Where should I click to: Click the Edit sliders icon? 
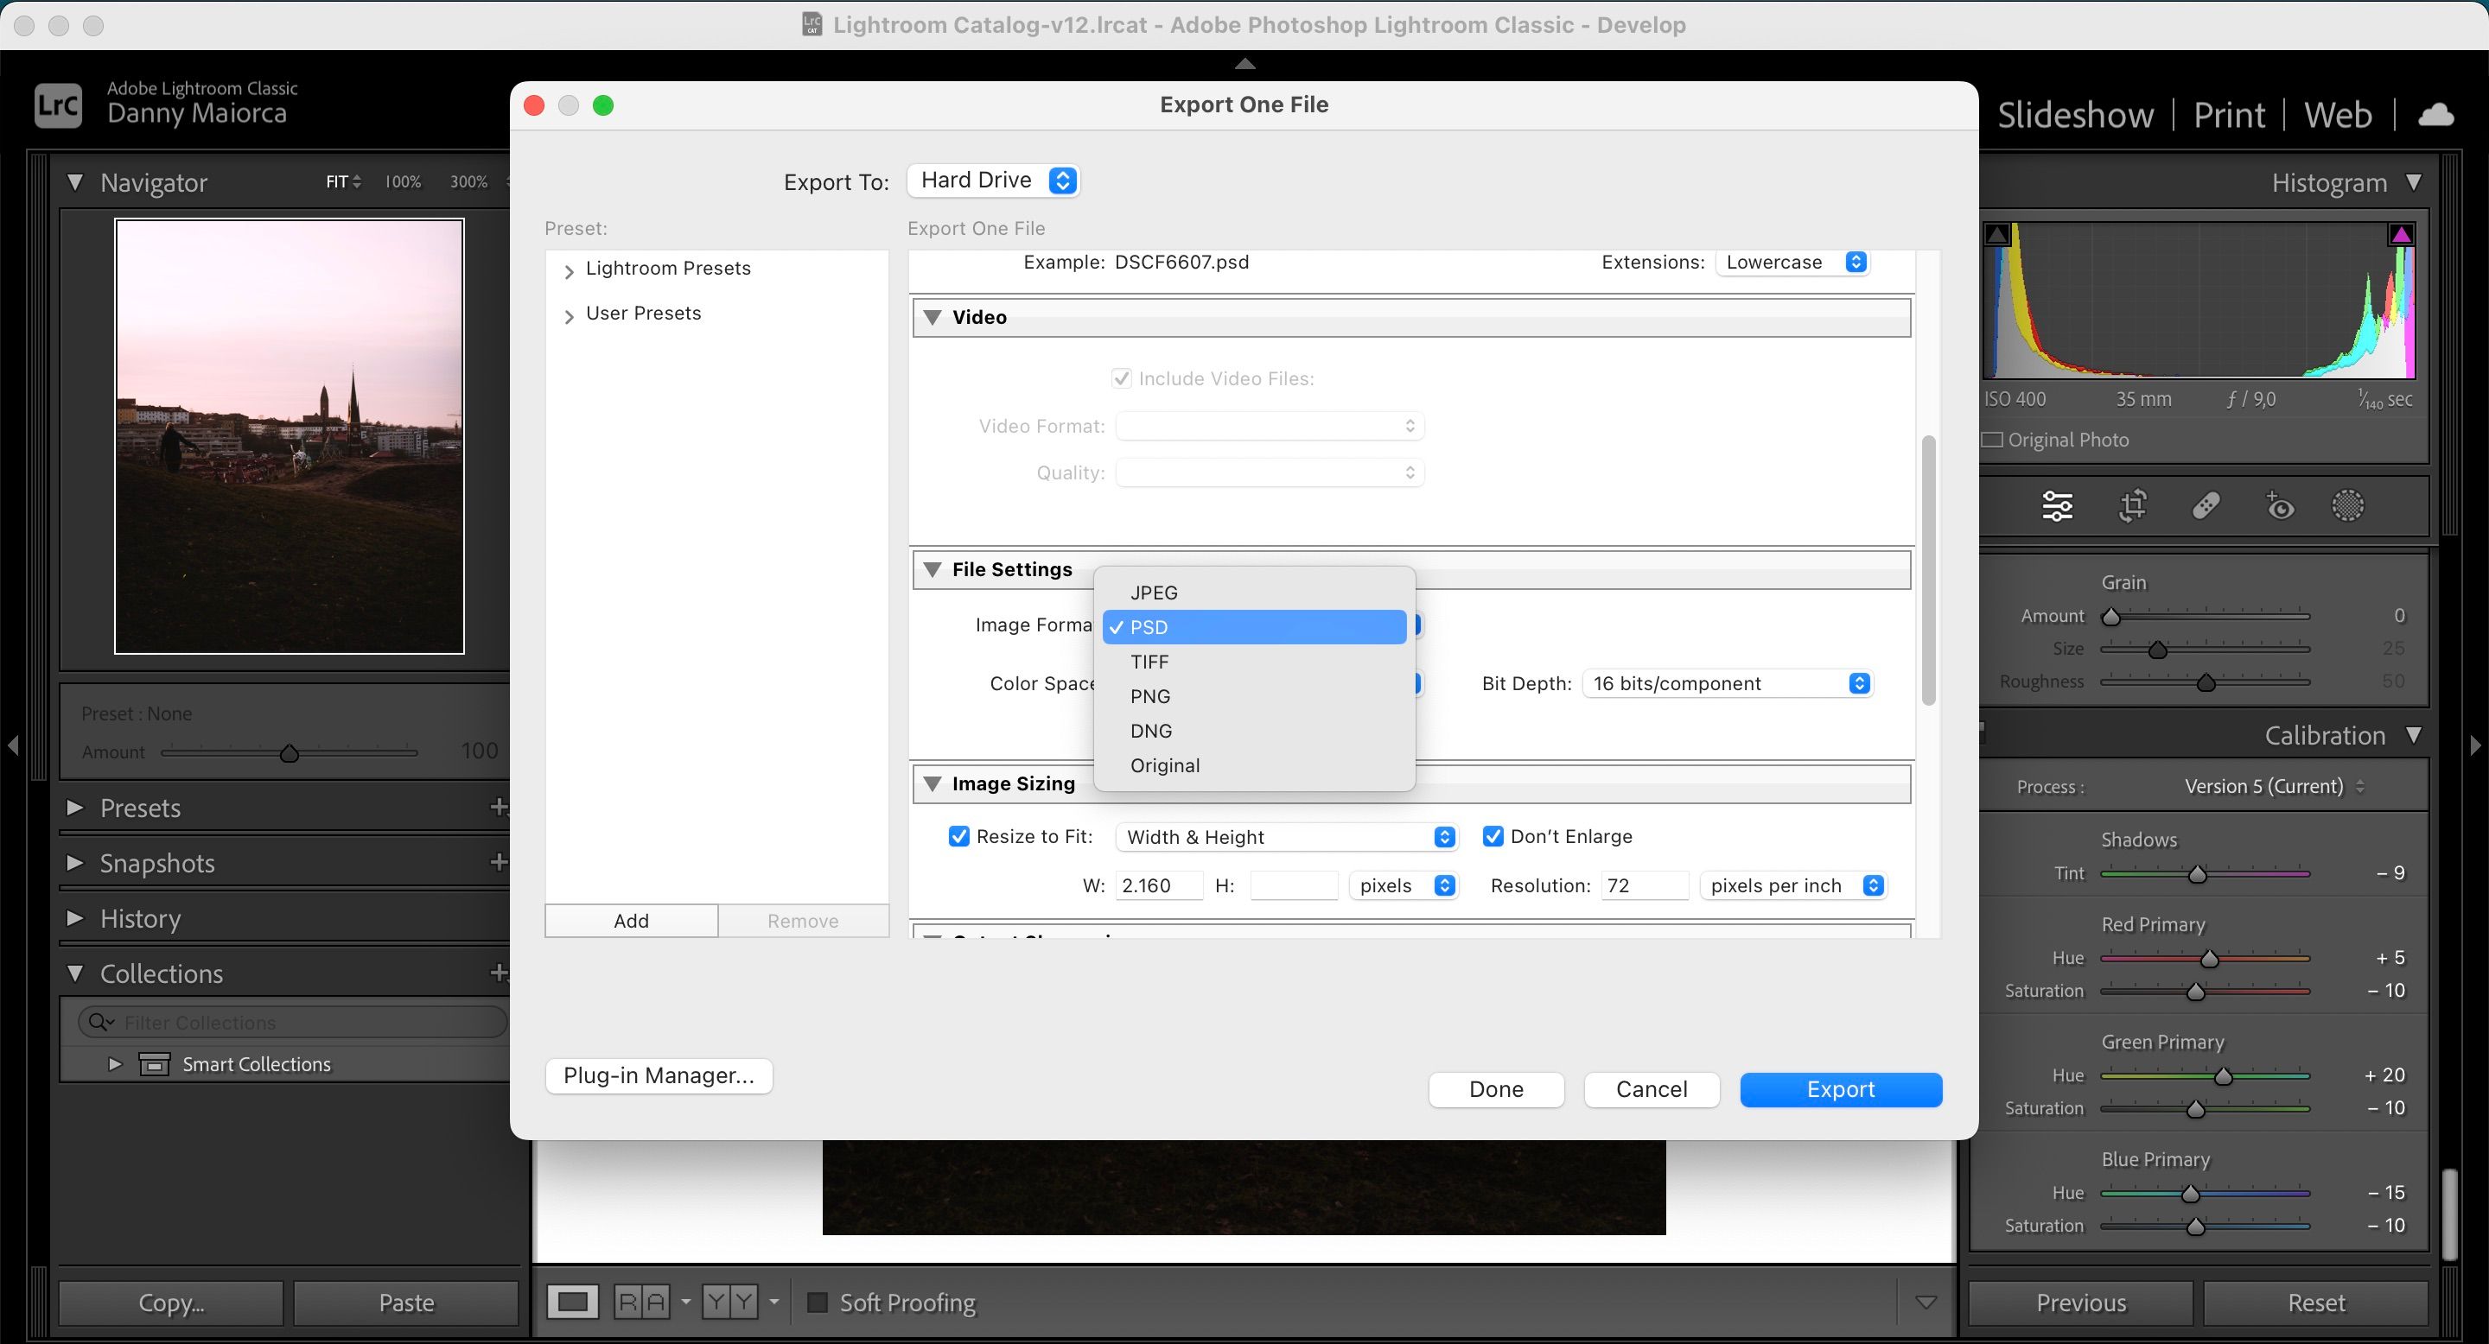2057,506
